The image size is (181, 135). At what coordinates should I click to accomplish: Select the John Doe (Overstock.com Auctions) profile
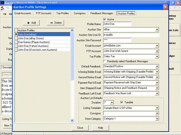coord(44,50)
